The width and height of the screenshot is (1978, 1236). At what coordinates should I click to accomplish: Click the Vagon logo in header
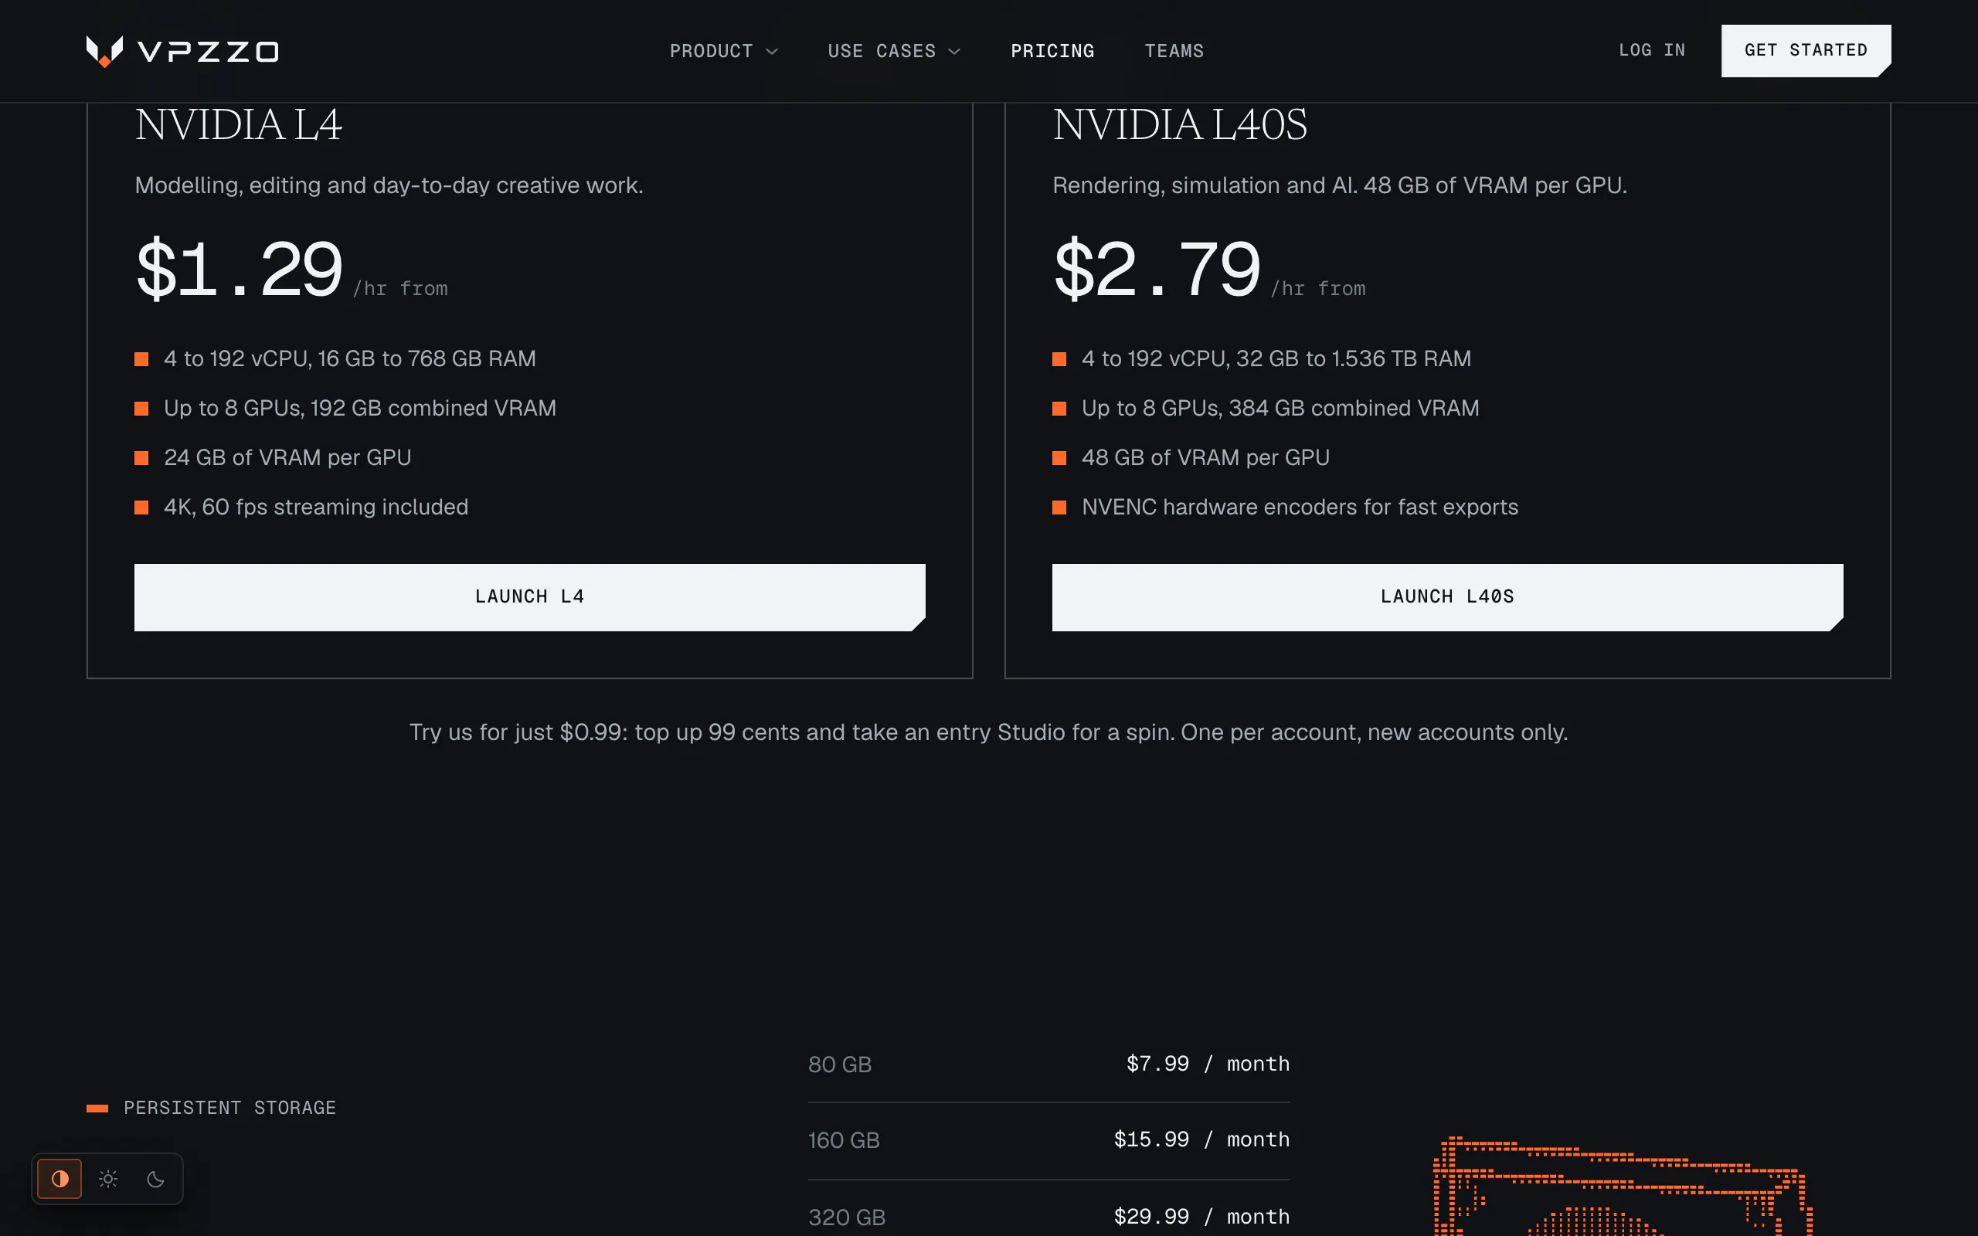click(182, 51)
